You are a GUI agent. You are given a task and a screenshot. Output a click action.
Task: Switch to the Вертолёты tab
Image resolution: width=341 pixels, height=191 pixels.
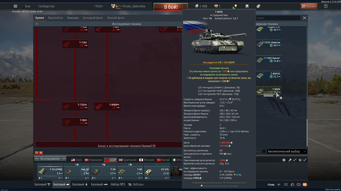click(x=55, y=18)
